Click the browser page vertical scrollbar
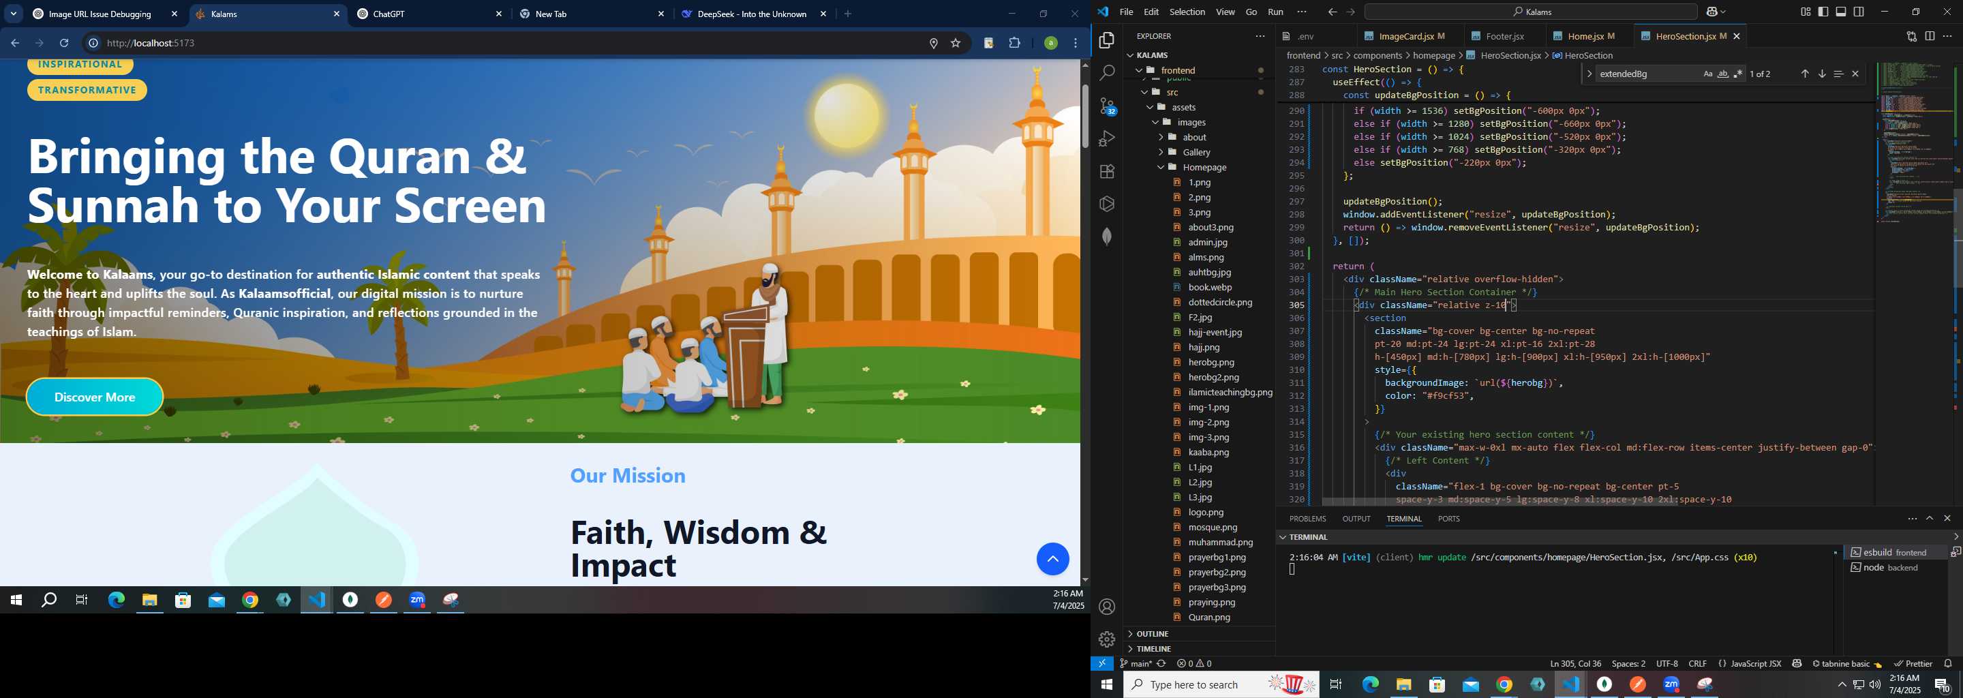Image resolution: width=1963 pixels, height=698 pixels. (1085, 117)
